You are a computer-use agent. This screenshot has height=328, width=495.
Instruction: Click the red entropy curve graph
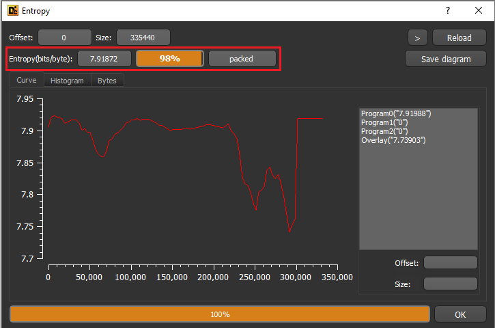click(186, 174)
